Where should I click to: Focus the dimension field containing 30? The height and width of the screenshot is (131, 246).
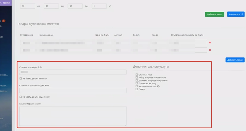(27, 6)
